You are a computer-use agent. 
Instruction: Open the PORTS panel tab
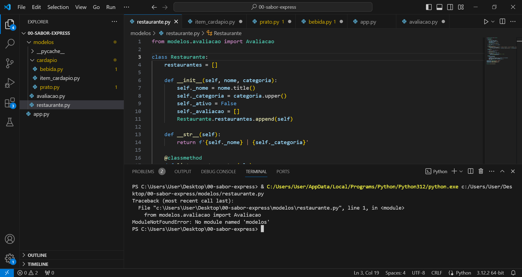(283, 172)
